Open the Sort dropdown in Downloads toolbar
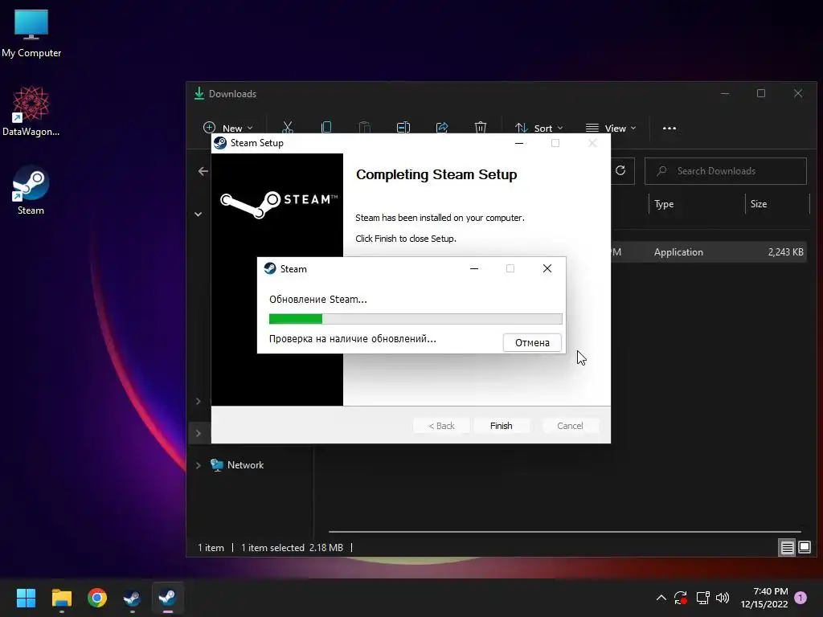Viewport: 823px width, 617px height. click(539, 128)
